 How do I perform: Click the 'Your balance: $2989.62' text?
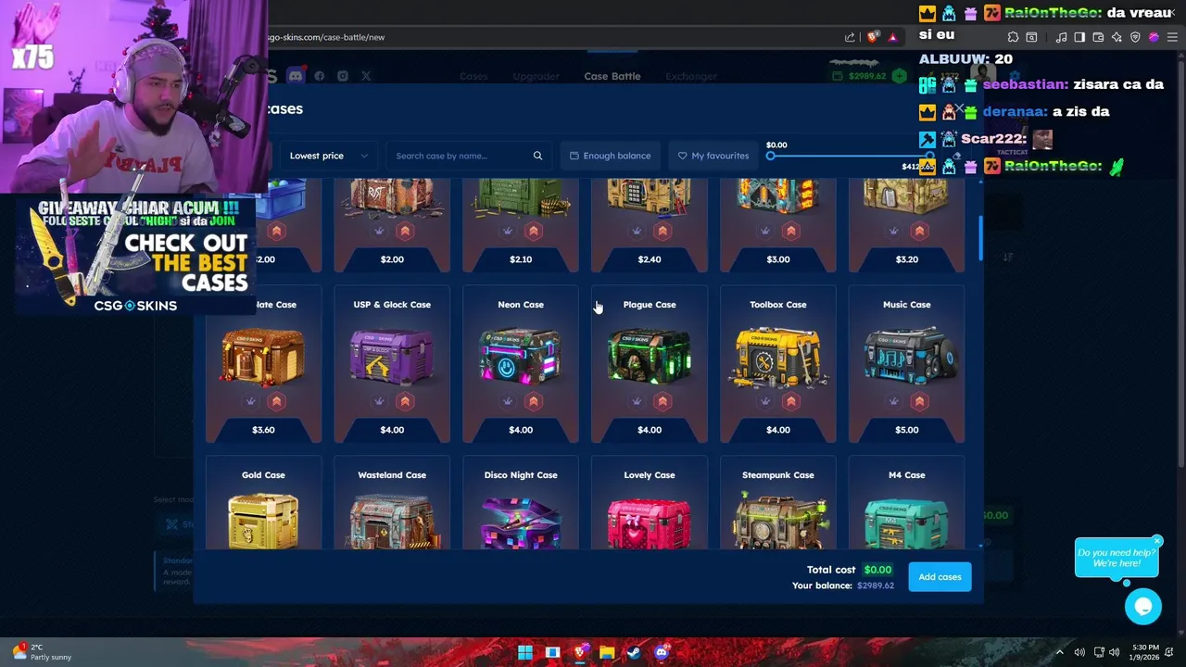point(843,585)
